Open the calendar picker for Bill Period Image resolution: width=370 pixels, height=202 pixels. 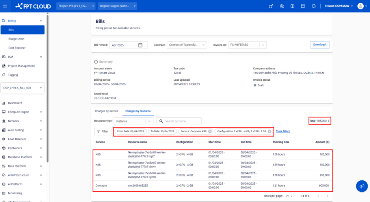tap(140, 45)
